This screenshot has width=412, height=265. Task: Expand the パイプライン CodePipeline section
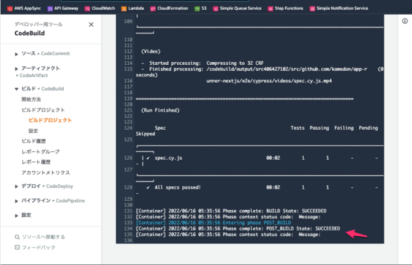click(x=16, y=201)
